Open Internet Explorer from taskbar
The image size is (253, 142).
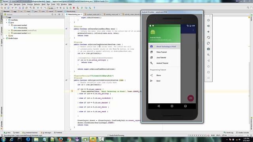(x=11, y=139)
